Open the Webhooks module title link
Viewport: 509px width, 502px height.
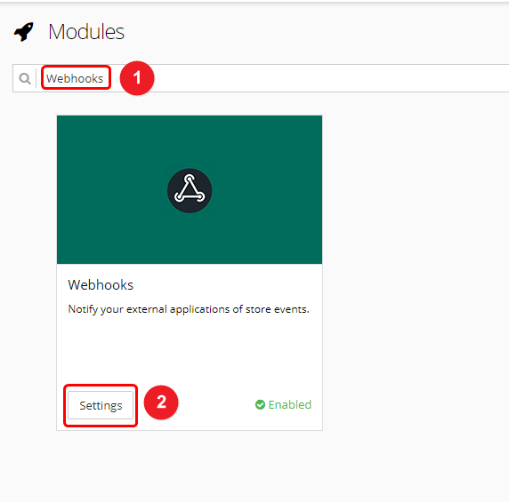tap(101, 285)
